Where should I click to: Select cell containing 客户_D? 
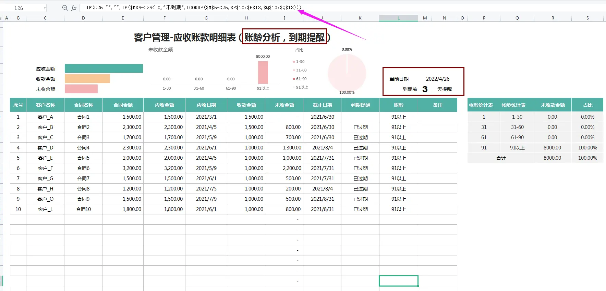(45, 148)
